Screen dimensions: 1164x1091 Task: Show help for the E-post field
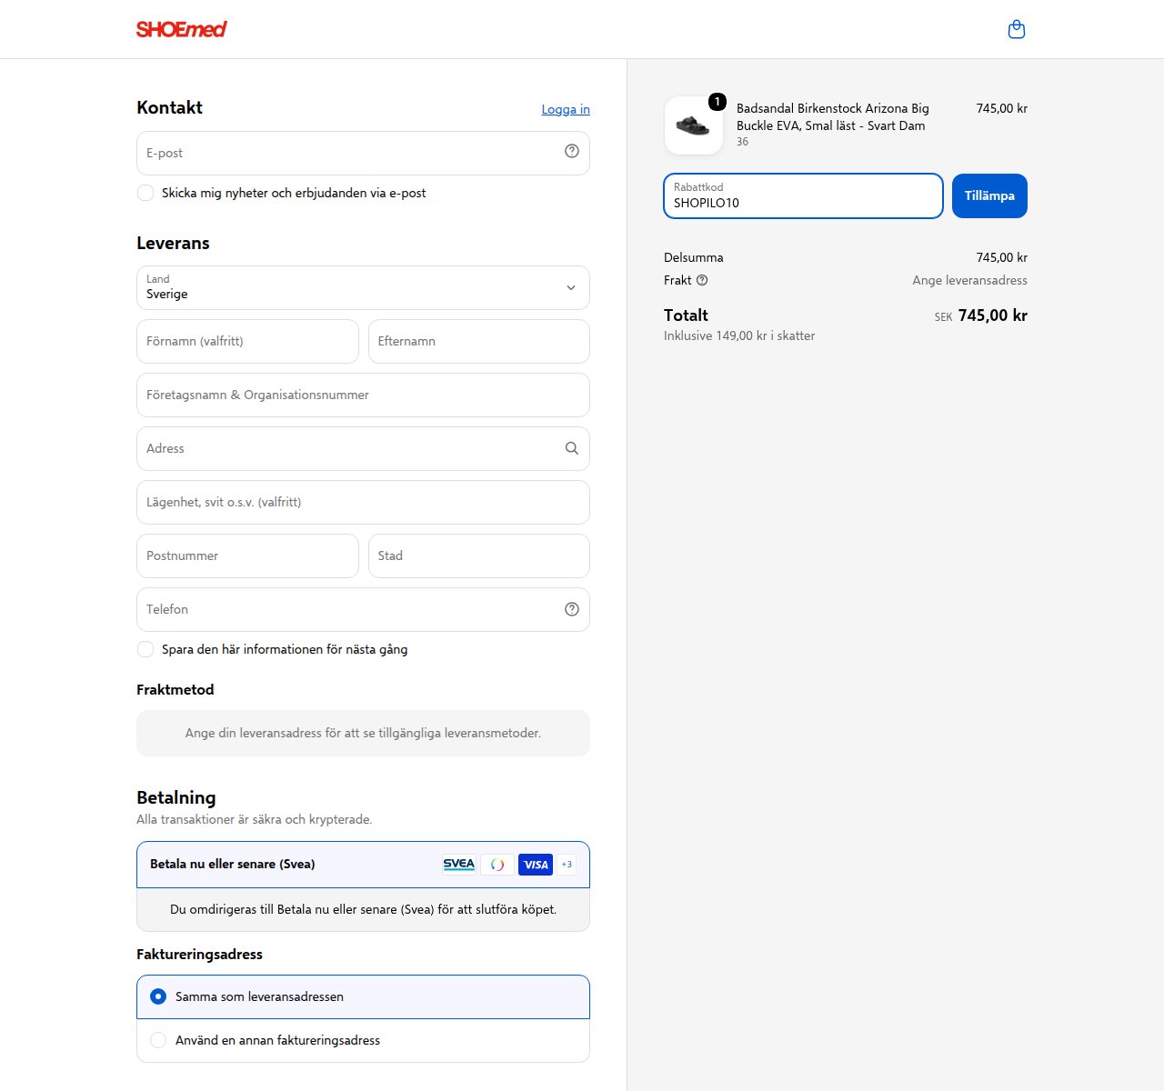click(x=571, y=152)
